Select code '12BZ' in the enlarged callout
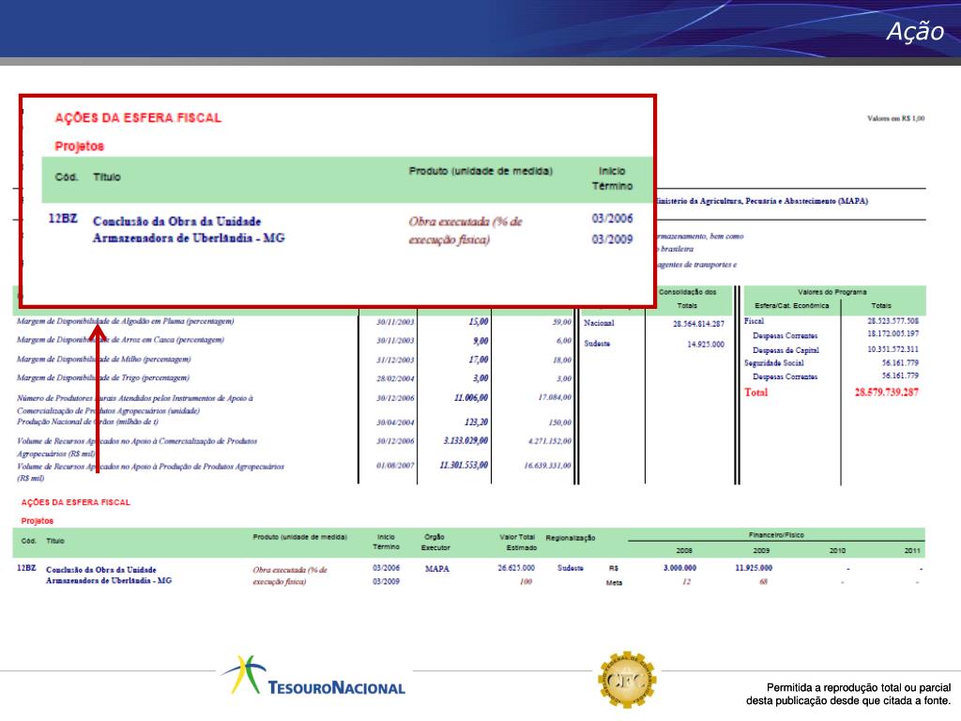The width and height of the screenshot is (961, 721). tap(63, 218)
